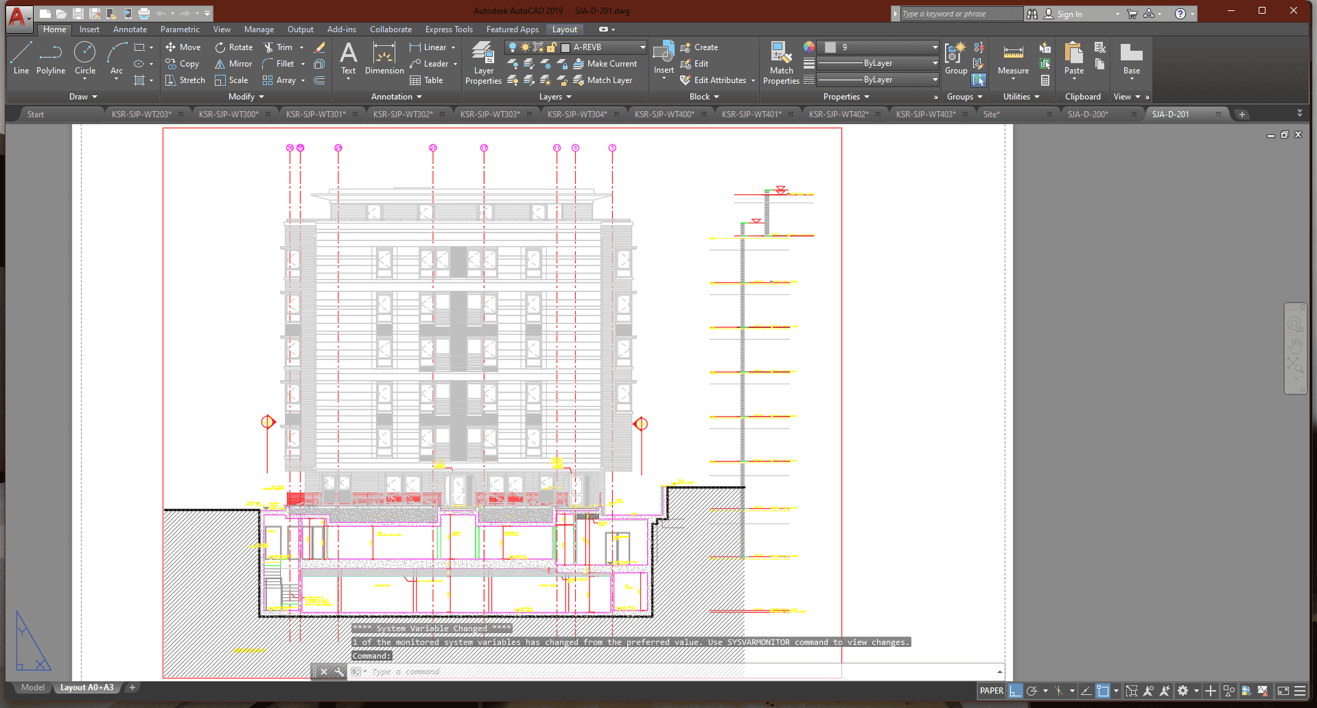This screenshot has height=708, width=1317.
Task: Open the KSR-SJP-WT300 drawing tab
Action: [x=229, y=115]
